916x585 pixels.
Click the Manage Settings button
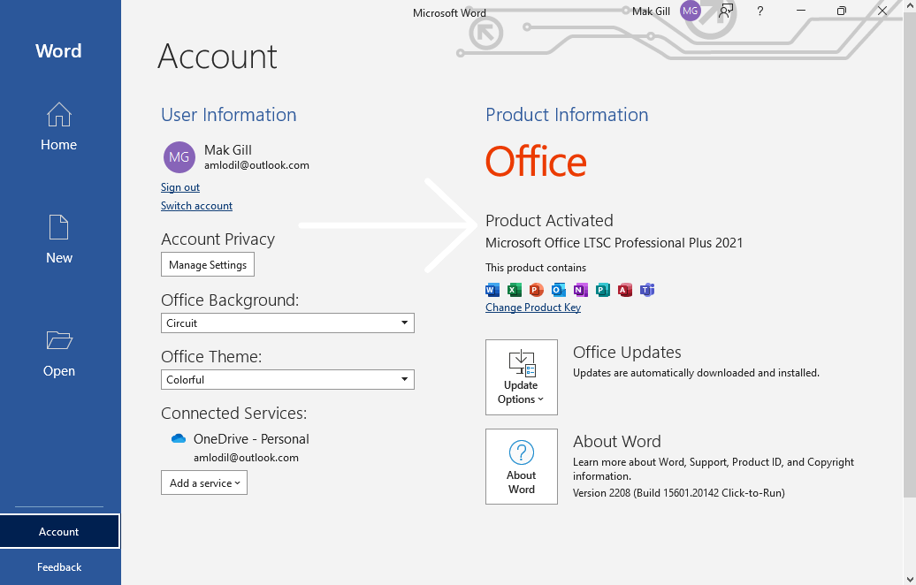pyautogui.click(x=208, y=264)
